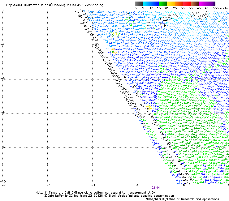Click the '25' label on the knots legend
Viewport: 229px width, 201px height.
(175, 8)
